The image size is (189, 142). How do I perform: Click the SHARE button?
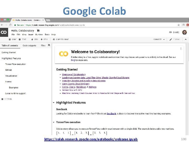point(174,32)
